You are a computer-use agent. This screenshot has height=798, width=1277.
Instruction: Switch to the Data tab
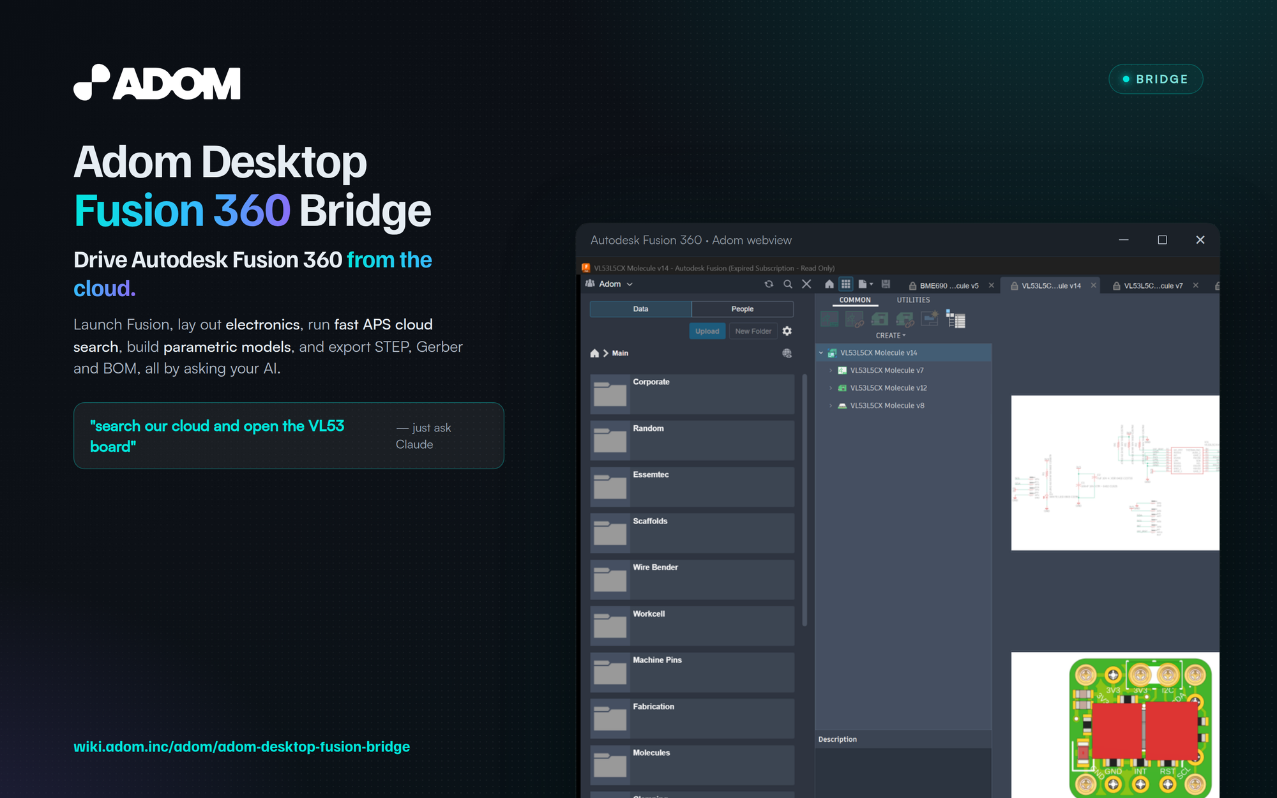pyautogui.click(x=640, y=309)
